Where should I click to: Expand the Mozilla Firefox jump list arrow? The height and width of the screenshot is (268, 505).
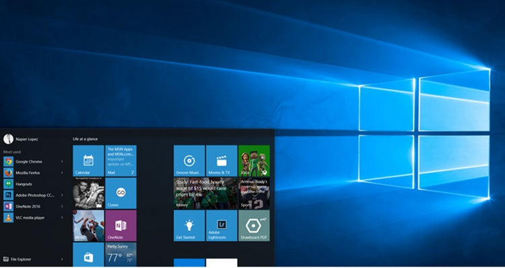(62, 173)
